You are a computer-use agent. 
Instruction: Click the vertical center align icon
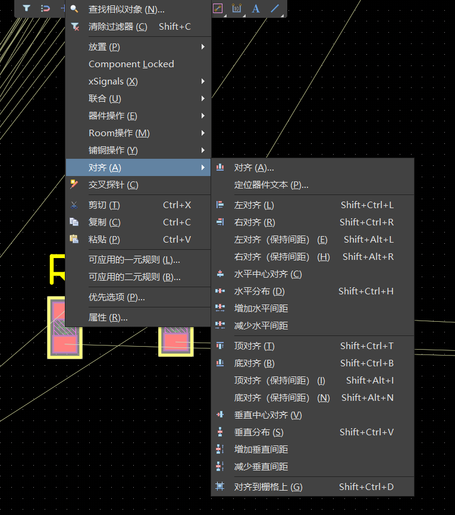click(x=220, y=414)
